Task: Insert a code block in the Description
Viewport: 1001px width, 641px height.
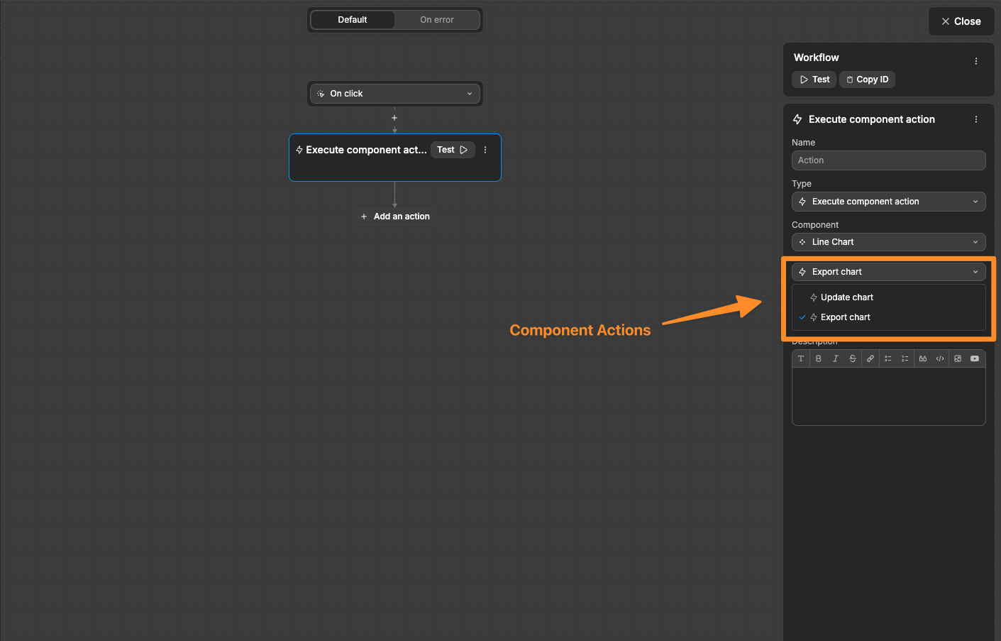Action: tap(939, 358)
